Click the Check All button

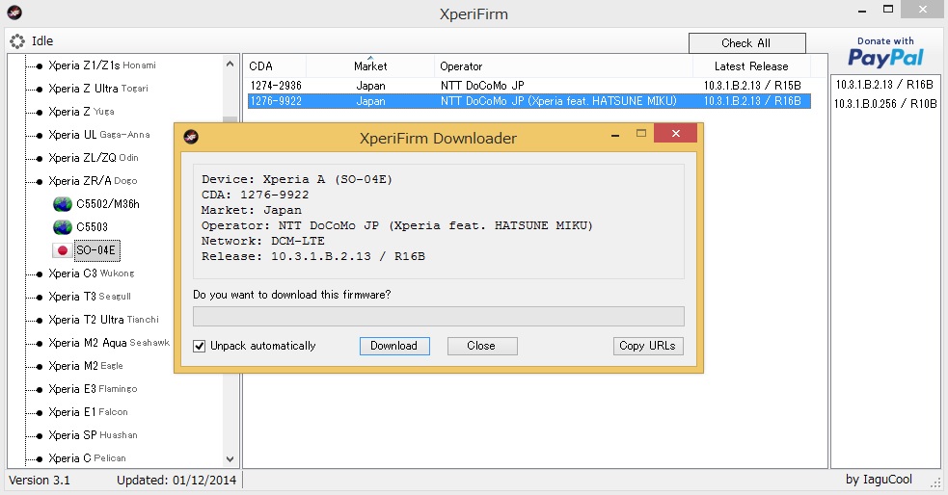click(746, 43)
